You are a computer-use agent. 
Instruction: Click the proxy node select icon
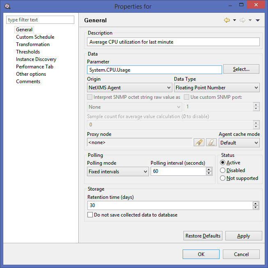pos(199,142)
